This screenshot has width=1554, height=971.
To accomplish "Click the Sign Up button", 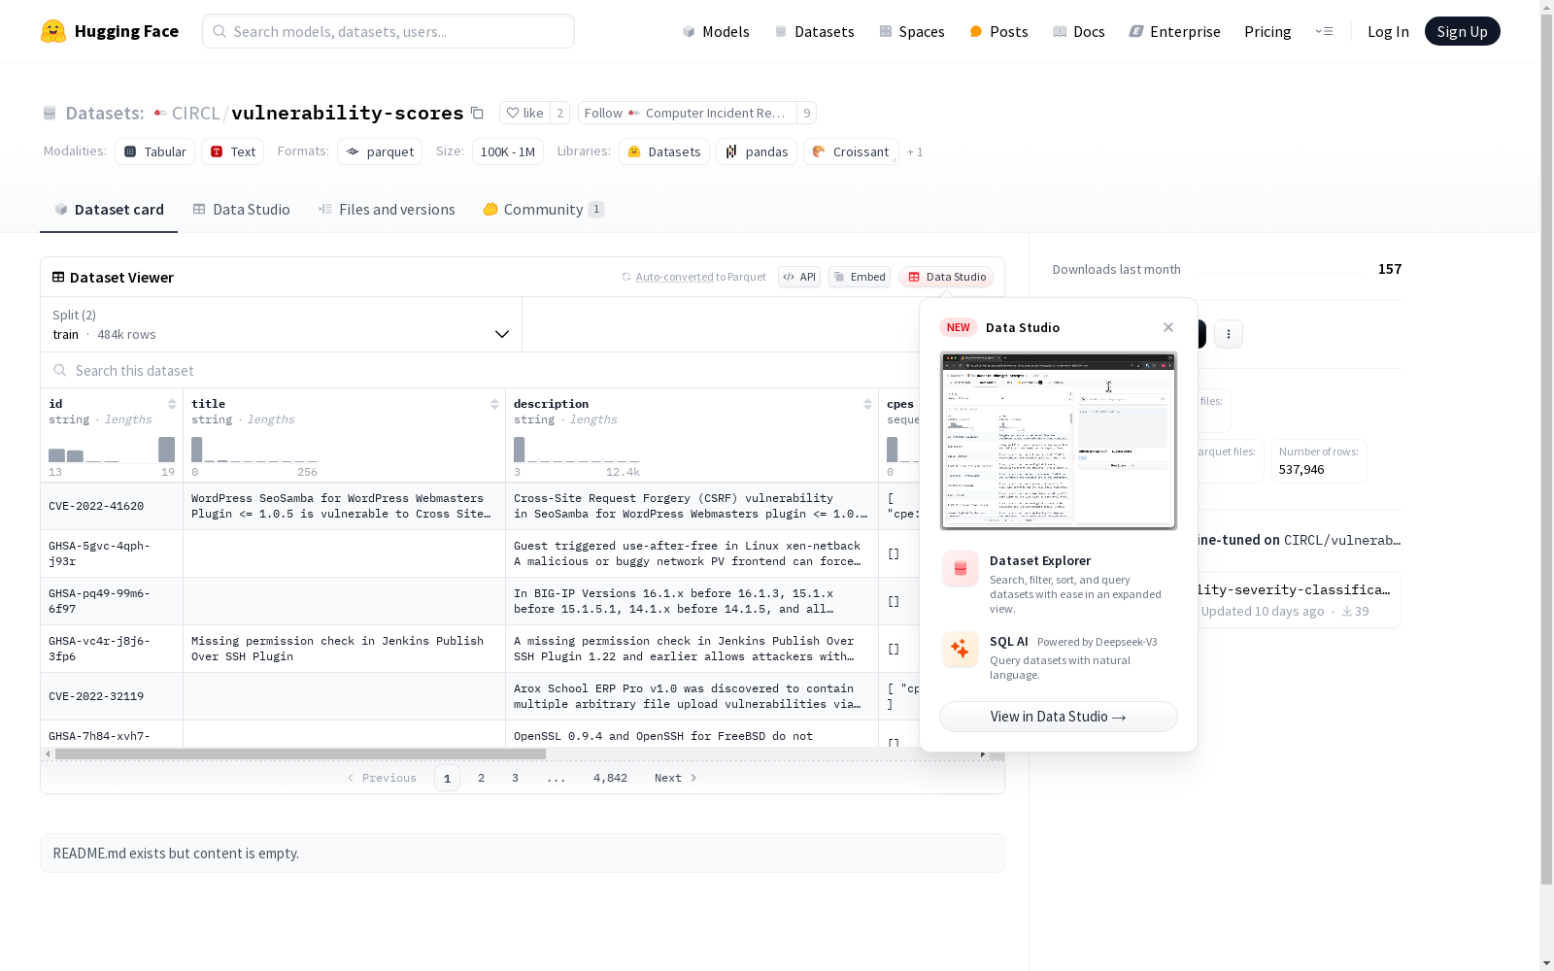I will point(1462,31).
